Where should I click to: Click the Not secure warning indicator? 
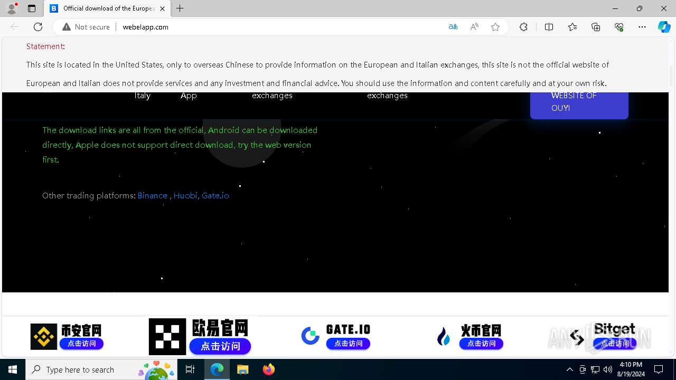[x=86, y=27]
